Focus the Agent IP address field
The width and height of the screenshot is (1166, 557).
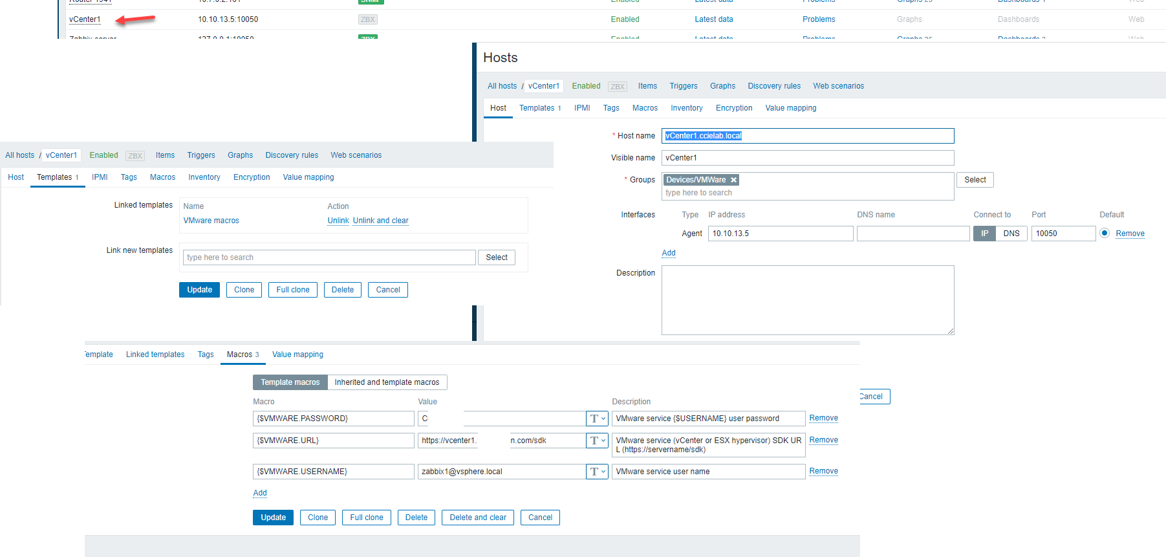[x=781, y=234]
